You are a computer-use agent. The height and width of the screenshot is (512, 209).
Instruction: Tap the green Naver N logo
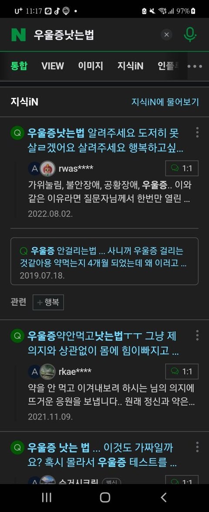coord(18,35)
